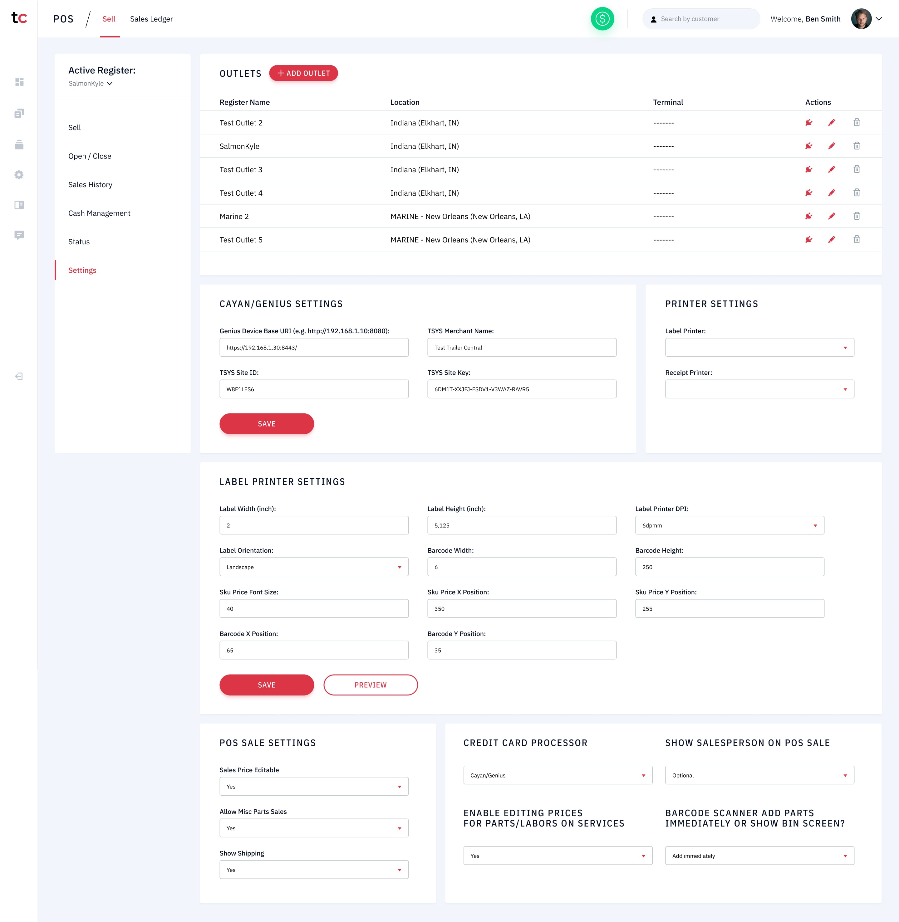
Task: Click the Label Width field
Action: click(x=314, y=525)
